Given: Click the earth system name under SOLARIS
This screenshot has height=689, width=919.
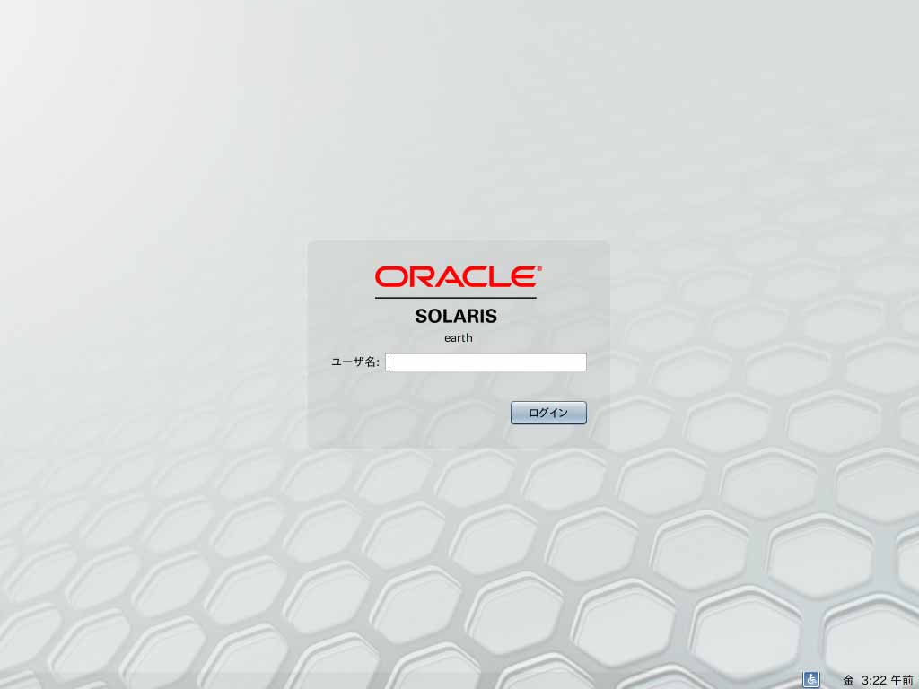Looking at the screenshot, I should click(x=458, y=338).
